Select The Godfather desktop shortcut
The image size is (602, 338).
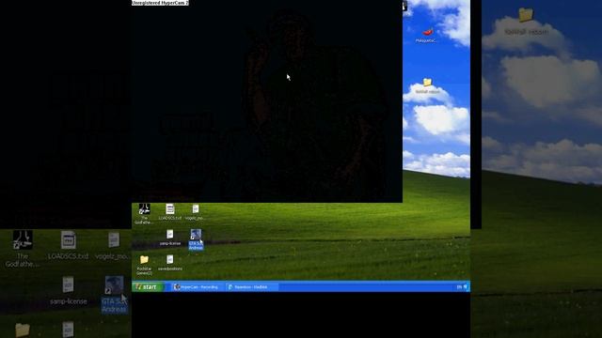point(144,213)
